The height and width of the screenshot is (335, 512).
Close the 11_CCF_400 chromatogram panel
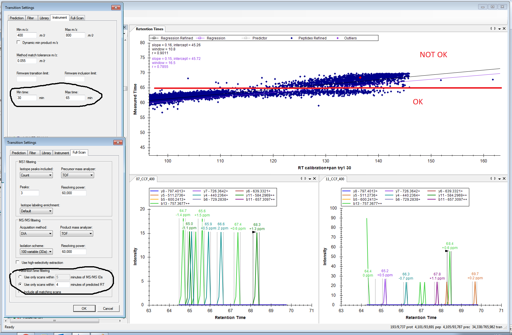pyautogui.click(x=504, y=178)
